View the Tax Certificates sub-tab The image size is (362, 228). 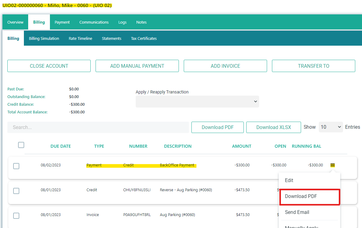[144, 39]
